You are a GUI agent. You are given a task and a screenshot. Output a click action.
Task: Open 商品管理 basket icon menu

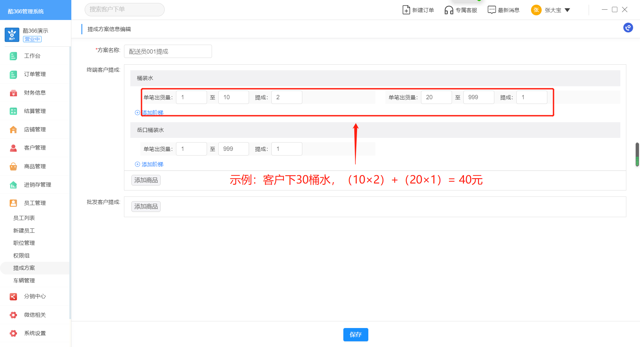(x=13, y=167)
